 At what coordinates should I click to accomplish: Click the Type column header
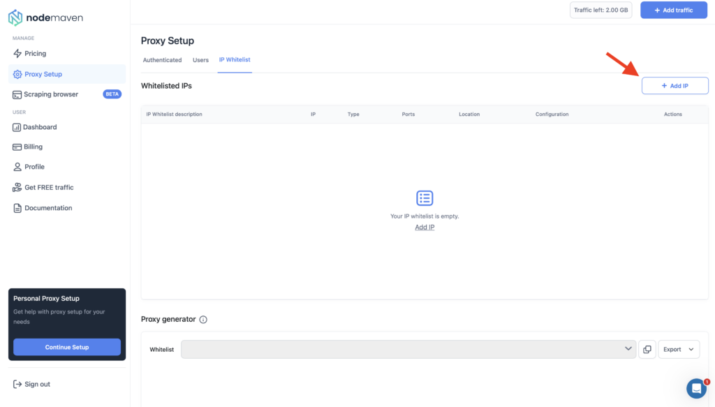(x=353, y=114)
